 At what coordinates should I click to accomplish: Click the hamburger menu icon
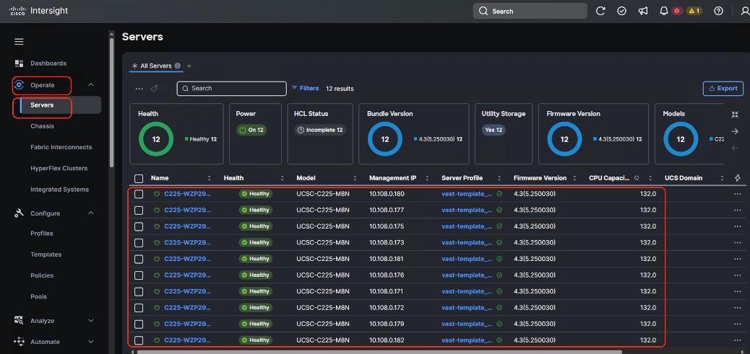[x=19, y=42]
